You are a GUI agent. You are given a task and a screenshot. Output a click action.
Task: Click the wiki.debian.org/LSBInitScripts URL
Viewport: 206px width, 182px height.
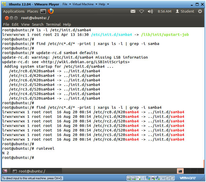[85, 62]
